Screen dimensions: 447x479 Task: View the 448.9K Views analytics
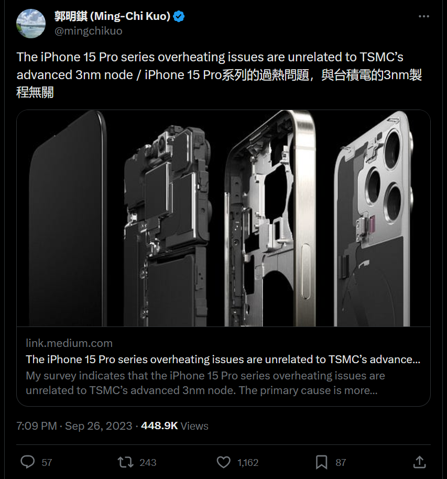(x=175, y=426)
